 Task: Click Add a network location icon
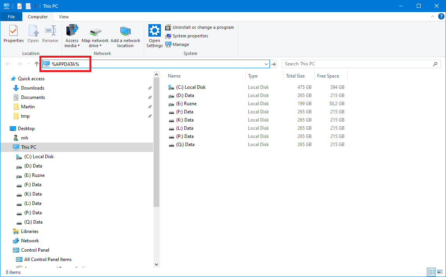coord(125,31)
